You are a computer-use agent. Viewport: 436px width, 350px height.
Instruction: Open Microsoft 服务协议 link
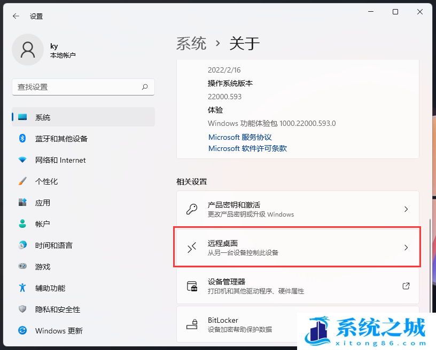[240, 137]
